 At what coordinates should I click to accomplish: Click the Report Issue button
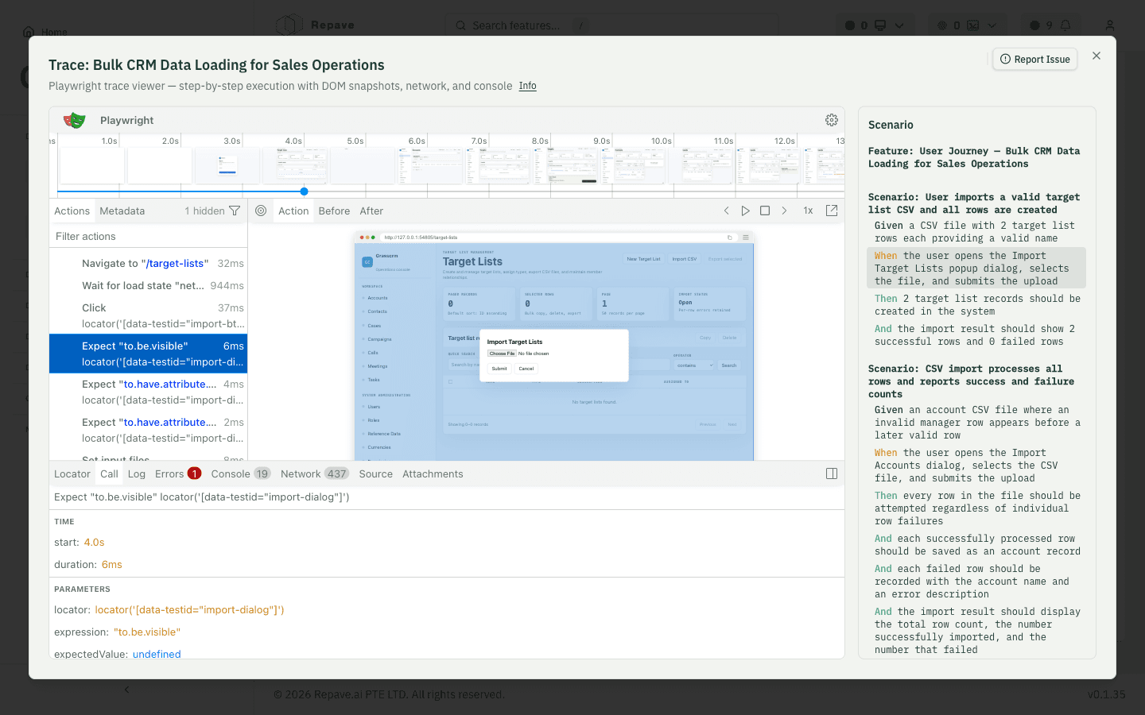coord(1035,60)
